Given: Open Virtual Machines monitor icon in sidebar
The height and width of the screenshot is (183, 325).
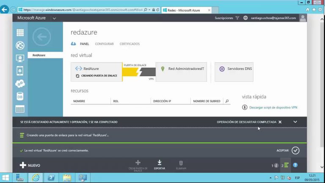Looking at the screenshot, I should coord(20,58).
